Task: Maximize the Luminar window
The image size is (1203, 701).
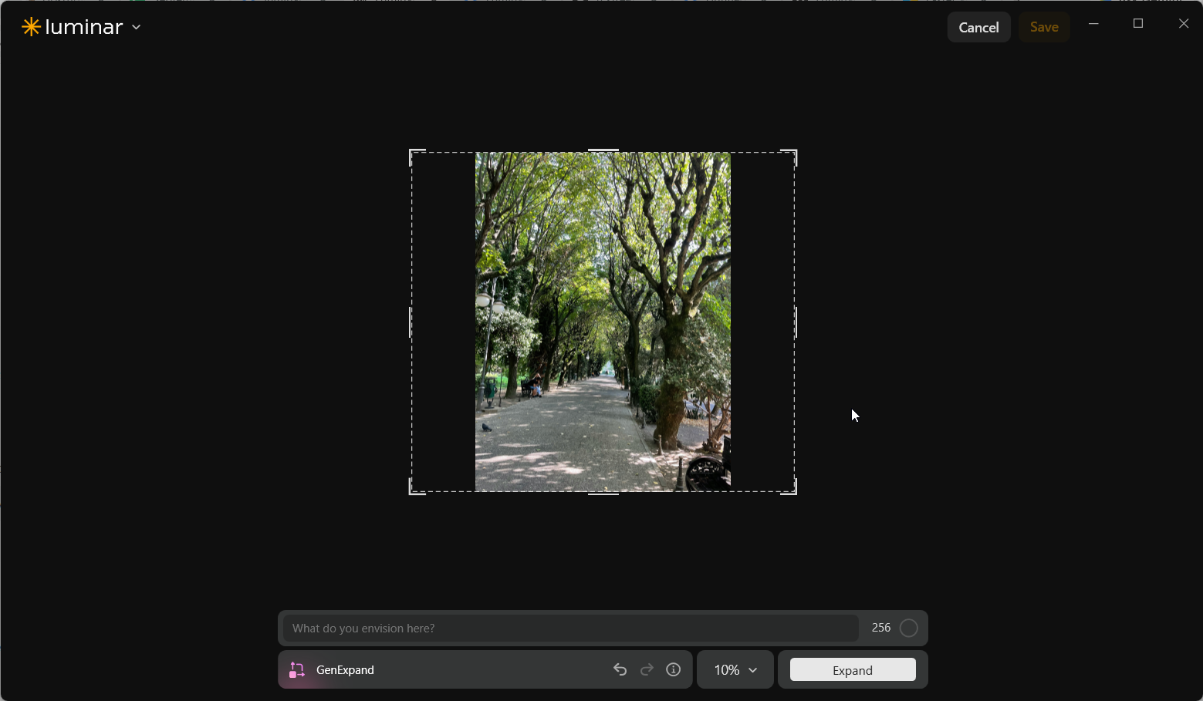Action: click(x=1138, y=24)
